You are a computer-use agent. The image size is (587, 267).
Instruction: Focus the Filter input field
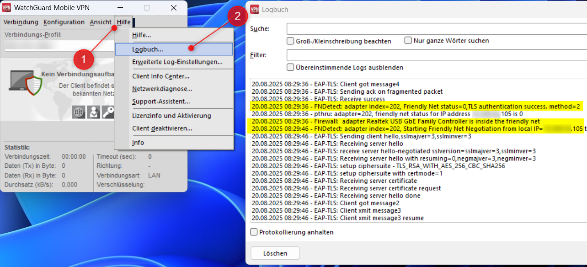pos(437,55)
